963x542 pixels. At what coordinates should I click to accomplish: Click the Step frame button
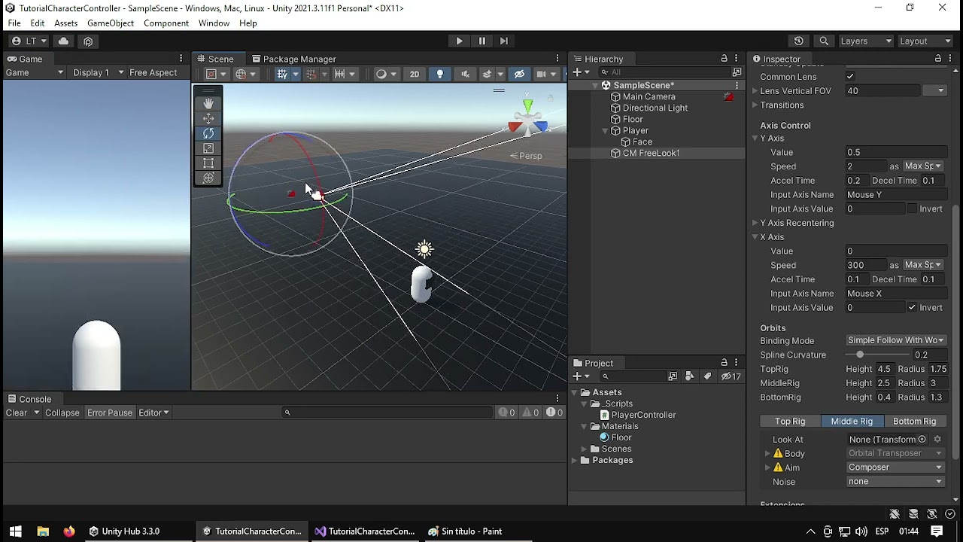pos(504,41)
